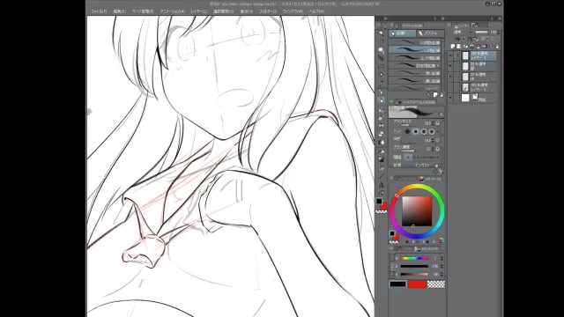Expand the anti-aliasing options arrow
This screenshot has width=564, height=317.
pyautogui.click(x=438, y=131)
